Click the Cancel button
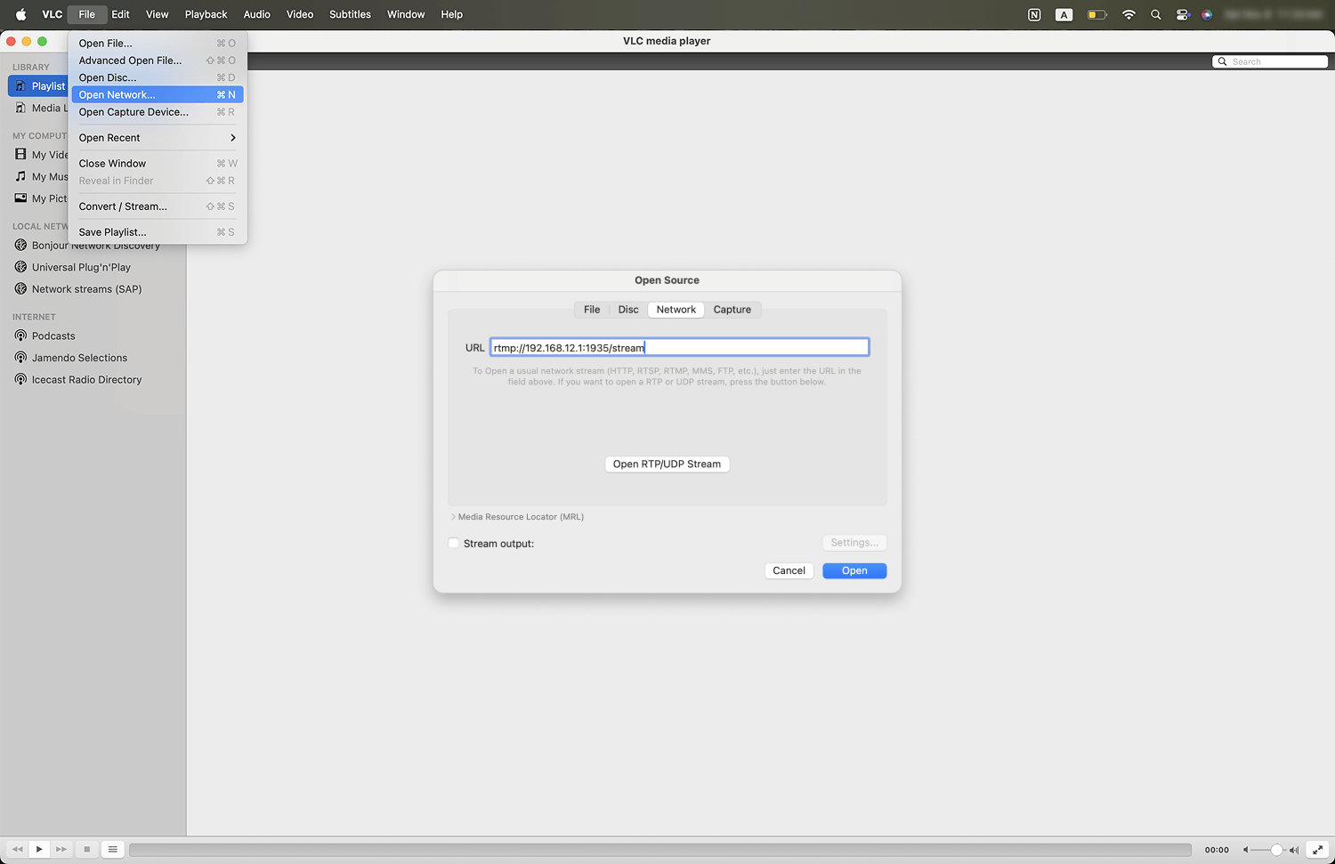 [789, 570]
